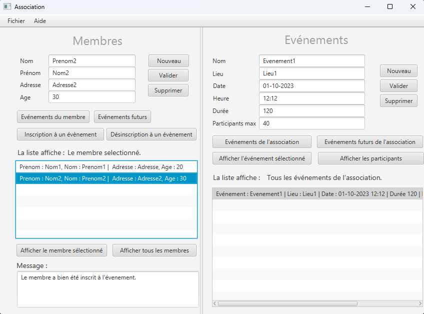This screenshot has width=424, height=314.
Task: Click inside the Durée input field
Action: coord(311,110)
